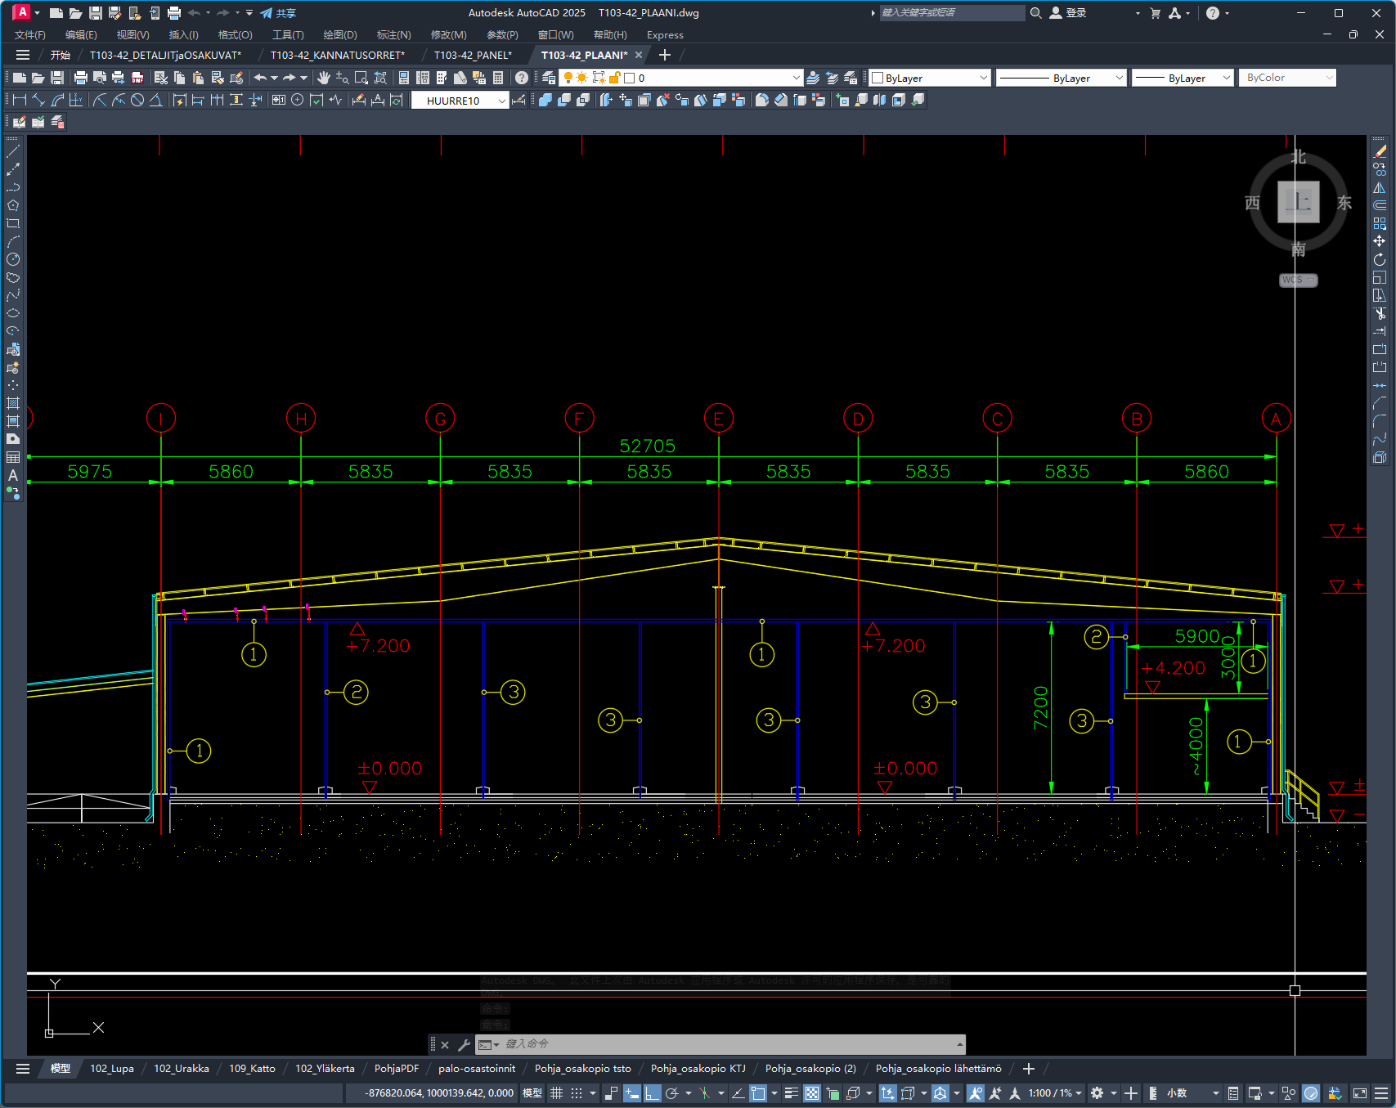Toggle object snap in status bar

(x=758, y=1093)
